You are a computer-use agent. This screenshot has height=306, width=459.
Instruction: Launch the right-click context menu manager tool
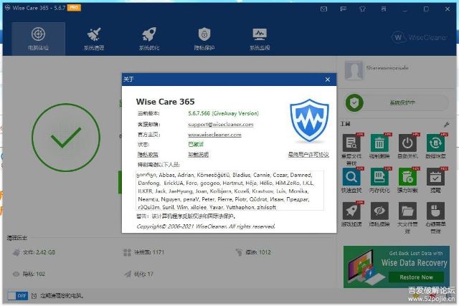pyautogui.click(x=435, y=211)
